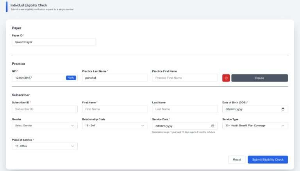The width and height of the screenshot is (300, 171).
Task: Click the Reset button
Action: tap(237, 160)
